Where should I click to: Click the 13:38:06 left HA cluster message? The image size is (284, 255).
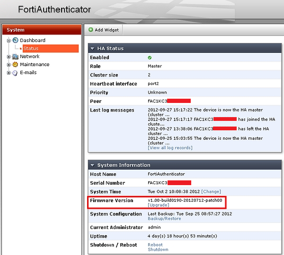click(208, 131)
